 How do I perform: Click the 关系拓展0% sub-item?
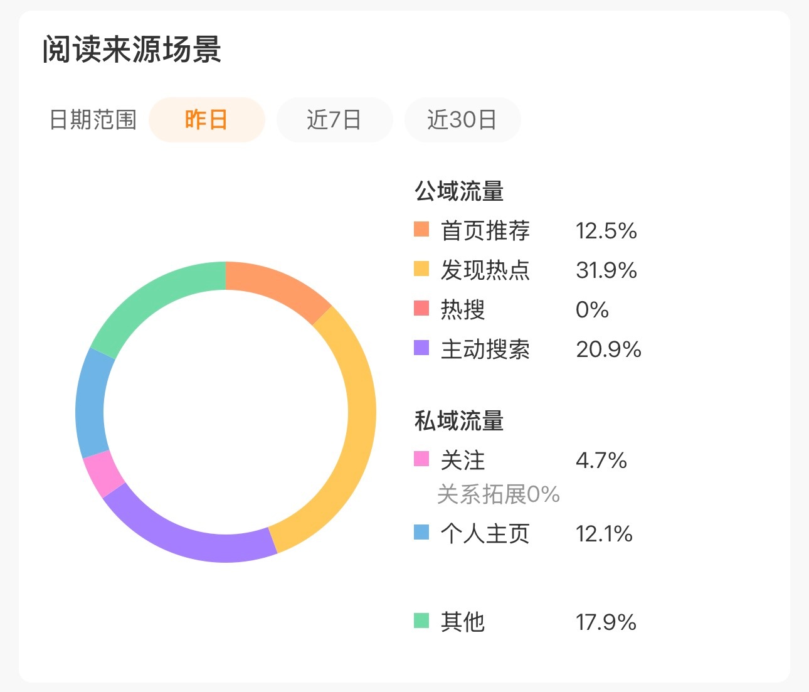(x=499, y=494)
